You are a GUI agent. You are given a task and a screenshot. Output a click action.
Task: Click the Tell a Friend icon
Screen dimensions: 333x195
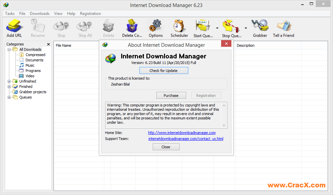point(284,26)
